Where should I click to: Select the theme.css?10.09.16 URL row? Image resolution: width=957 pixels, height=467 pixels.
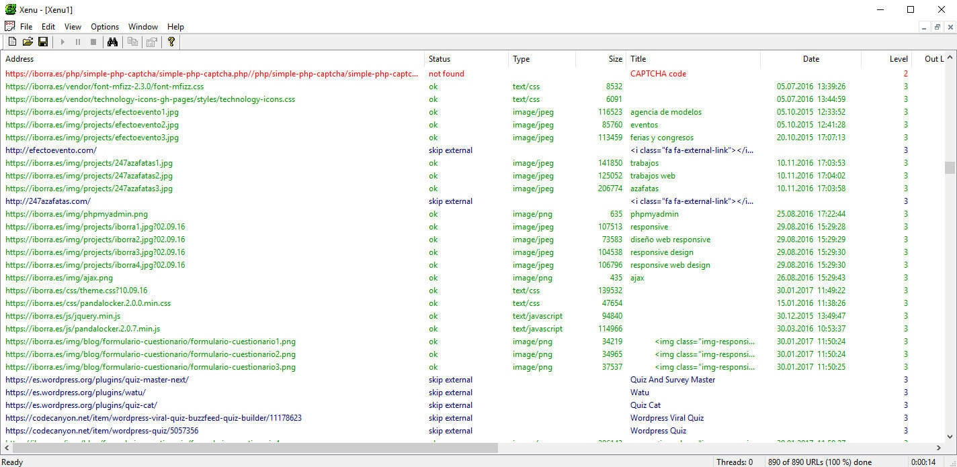pos(77,291)
